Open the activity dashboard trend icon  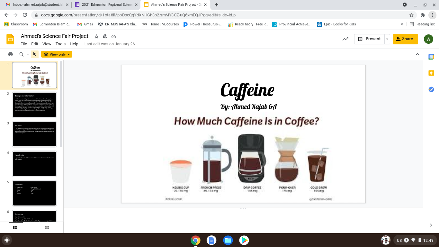point(345,39)
